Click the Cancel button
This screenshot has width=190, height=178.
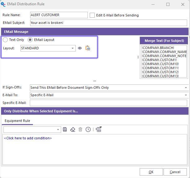click(175, 172)
